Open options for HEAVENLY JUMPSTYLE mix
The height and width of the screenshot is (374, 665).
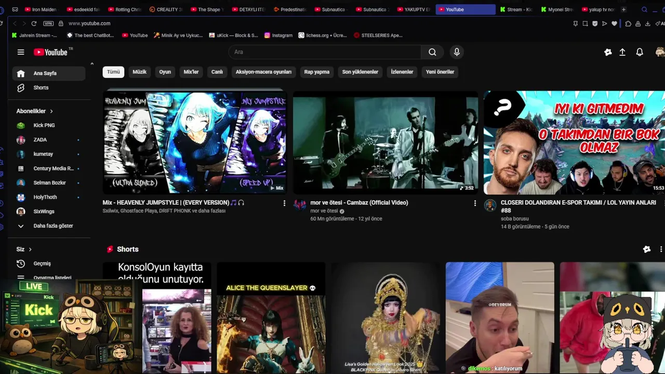pos(284,203)
